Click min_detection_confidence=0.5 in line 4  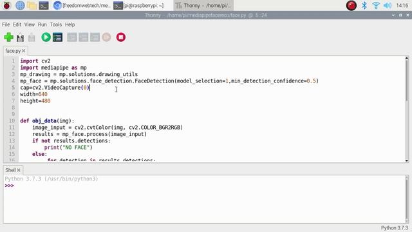click(x=273, y=81)
